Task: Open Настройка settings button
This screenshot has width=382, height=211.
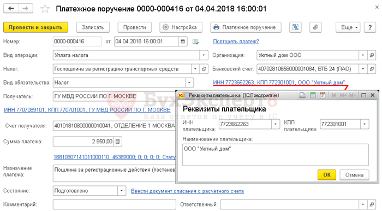Action: pos(181,27)
